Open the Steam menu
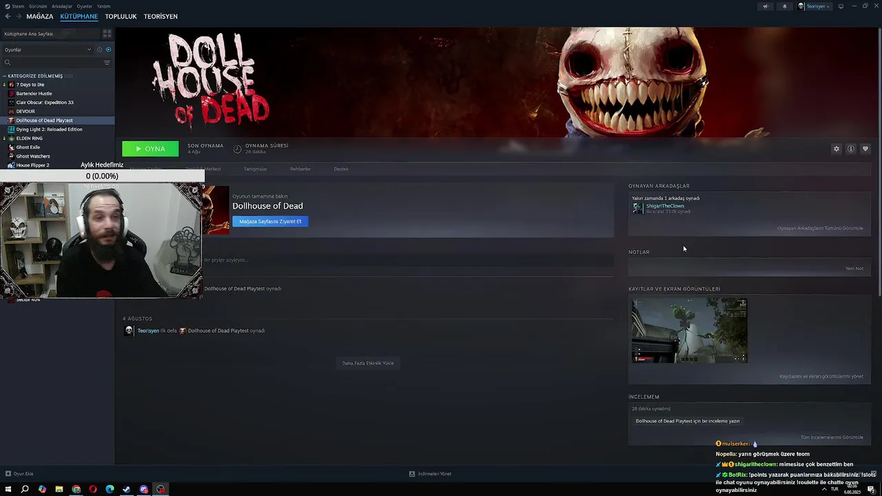 (x=19, y=6)
